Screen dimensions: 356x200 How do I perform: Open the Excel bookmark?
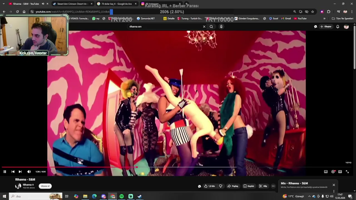[273, 19]
